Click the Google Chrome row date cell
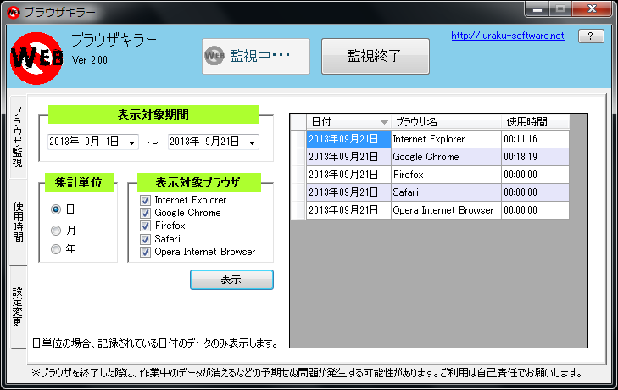Screen dimensions: 618x390 point(348,157)
